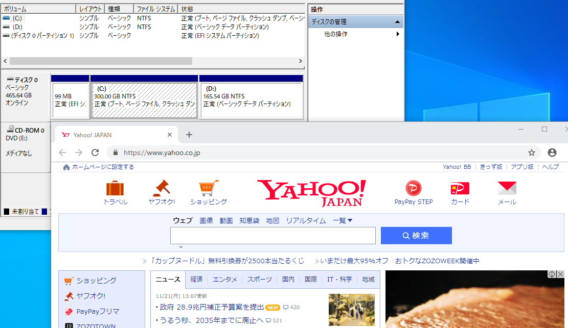Select the 画像 search category
The width and height of the screenshot is (568, 328).
point(206,220)
